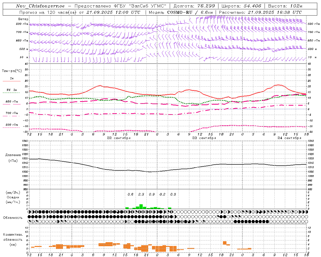The height and width of the screenshot is (257, 321).
Task: Click the precipitation value 0.6
Action: [x=130, y=194]
